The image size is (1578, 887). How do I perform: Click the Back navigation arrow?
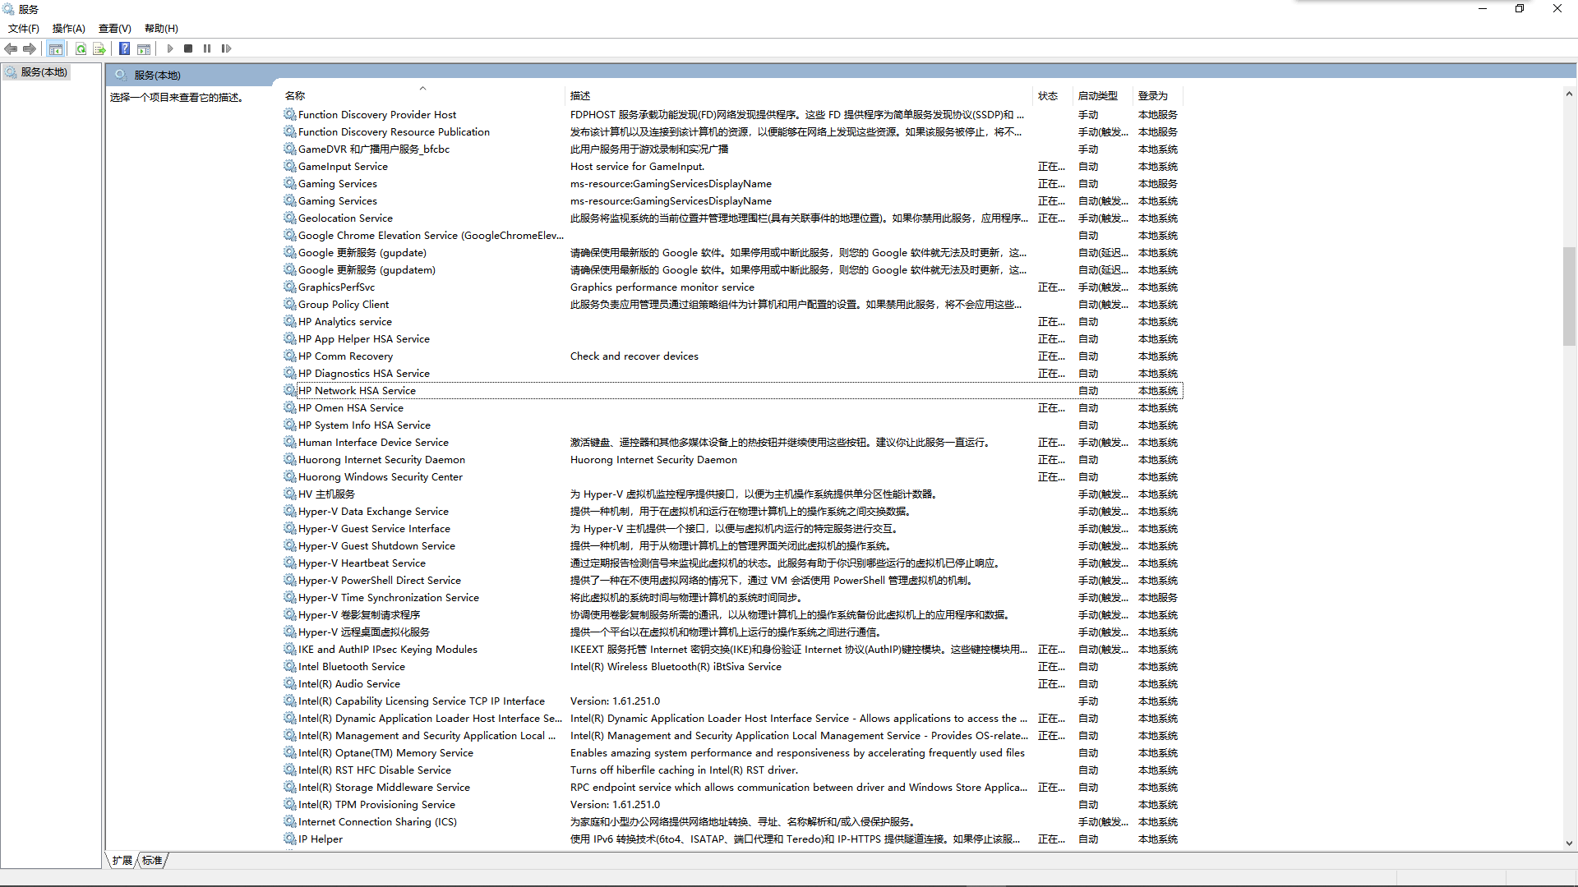11,48
